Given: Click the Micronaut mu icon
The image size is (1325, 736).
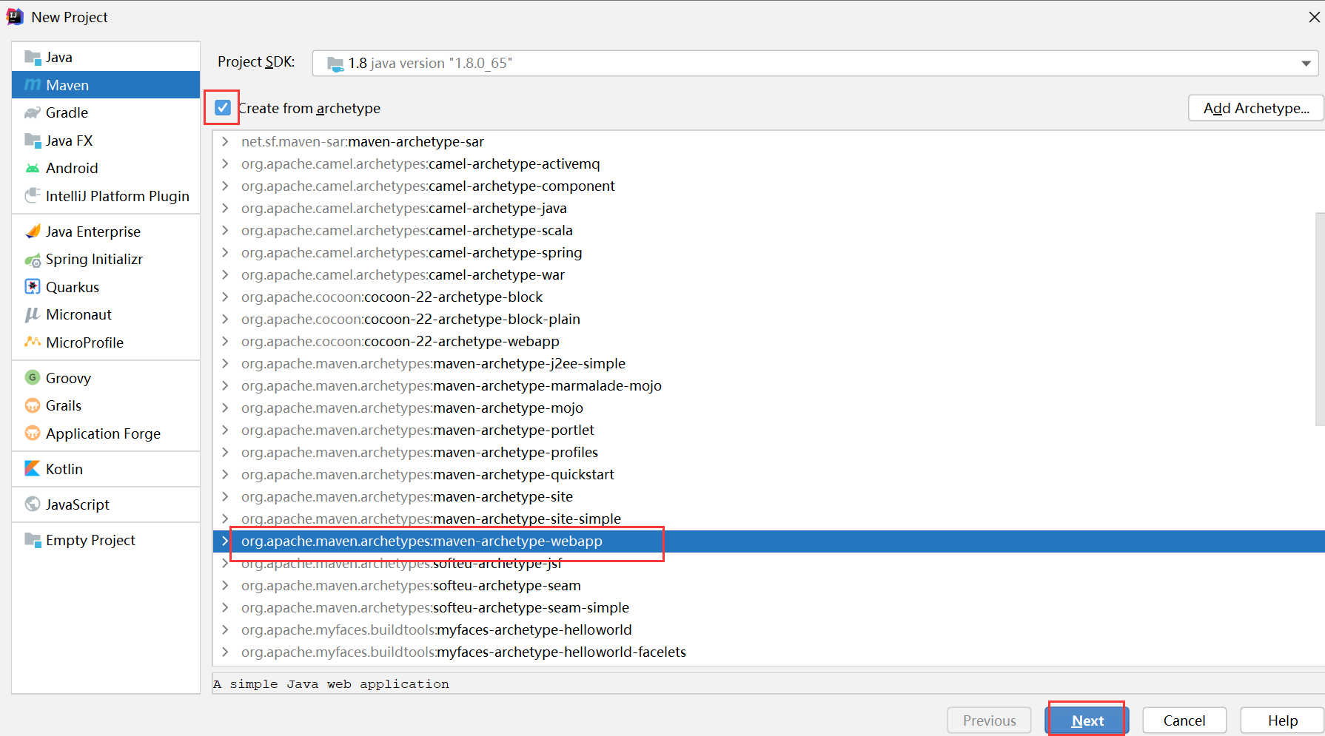Looking at the screenshot, I should (33, 314).
